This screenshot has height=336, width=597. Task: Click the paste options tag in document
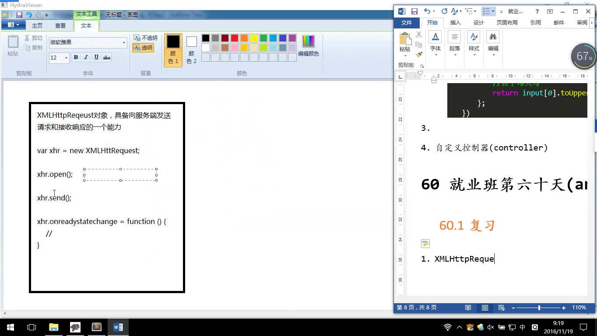425,244
